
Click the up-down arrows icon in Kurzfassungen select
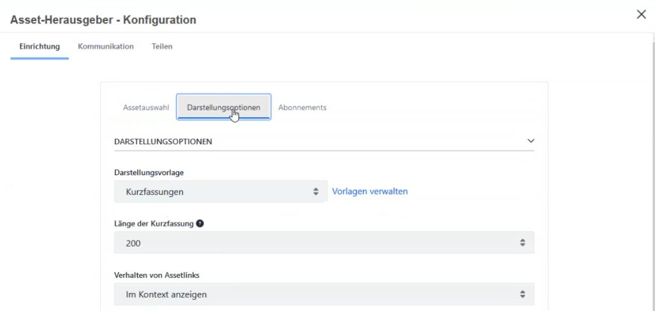click(x=316, y=192)
